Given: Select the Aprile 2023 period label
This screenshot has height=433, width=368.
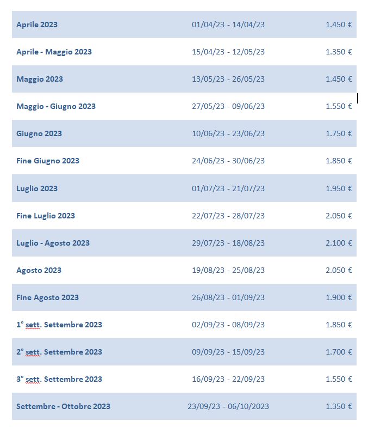Looking at the screenshot, I should click(x=37, y=25).
